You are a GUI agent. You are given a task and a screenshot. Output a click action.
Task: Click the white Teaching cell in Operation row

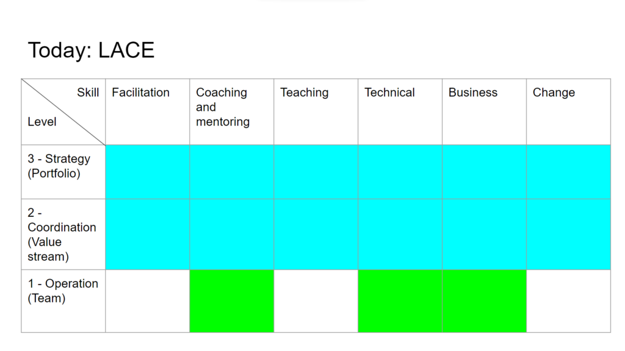(316, 301)
